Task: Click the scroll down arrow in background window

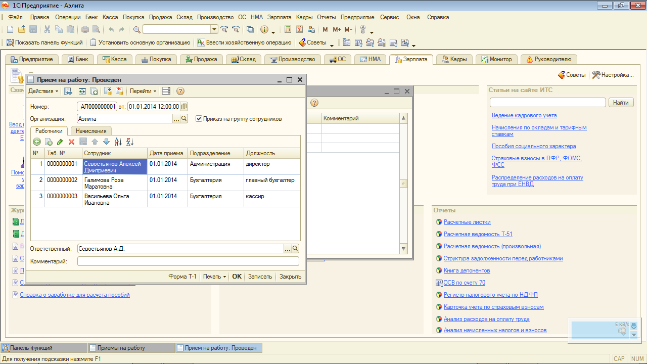Action: (403, 249)
